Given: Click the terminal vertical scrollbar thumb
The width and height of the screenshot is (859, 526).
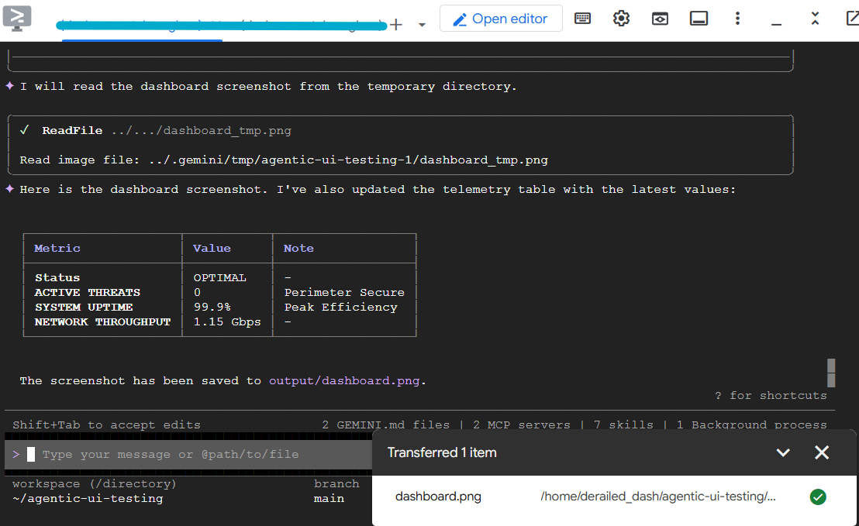Looking at the screenshot, I should click(831, 373).
